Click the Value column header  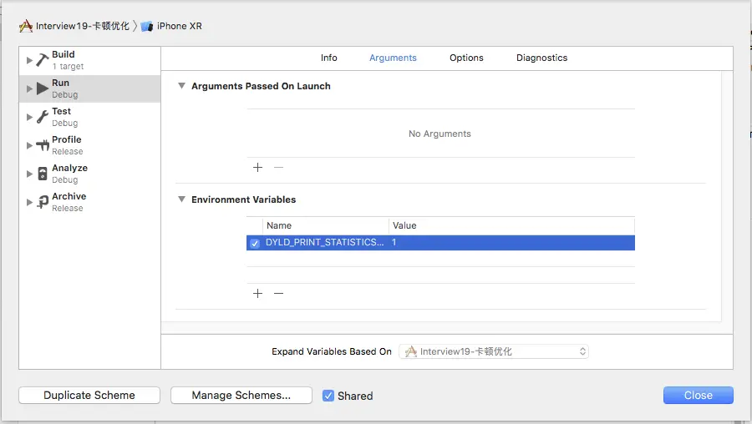tap(511, 225)
